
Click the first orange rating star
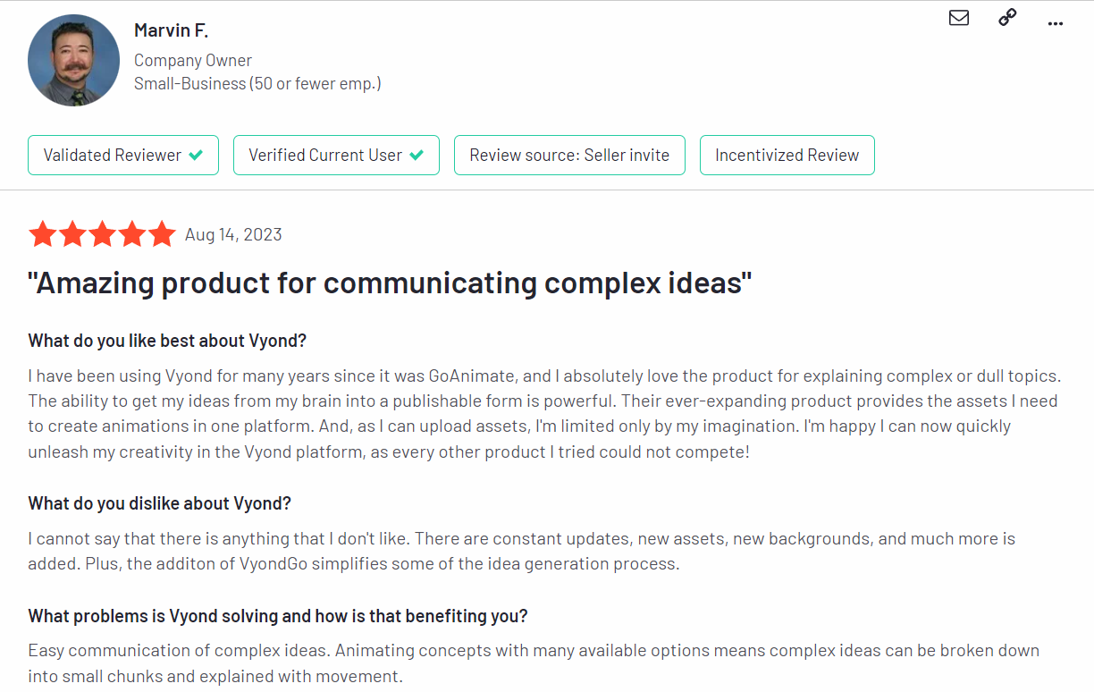coord(43,234)
